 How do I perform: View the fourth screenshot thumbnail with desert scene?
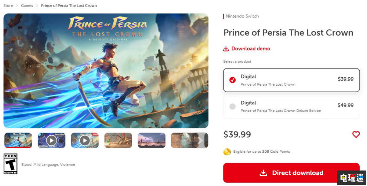[118, 140]
